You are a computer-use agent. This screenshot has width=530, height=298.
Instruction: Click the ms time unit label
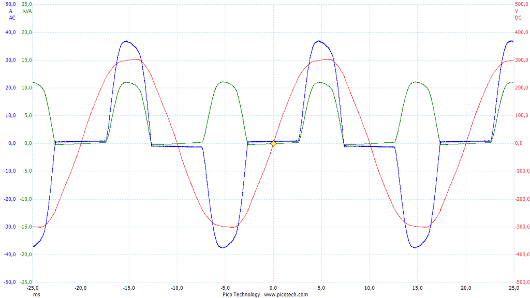coord(36,294)
